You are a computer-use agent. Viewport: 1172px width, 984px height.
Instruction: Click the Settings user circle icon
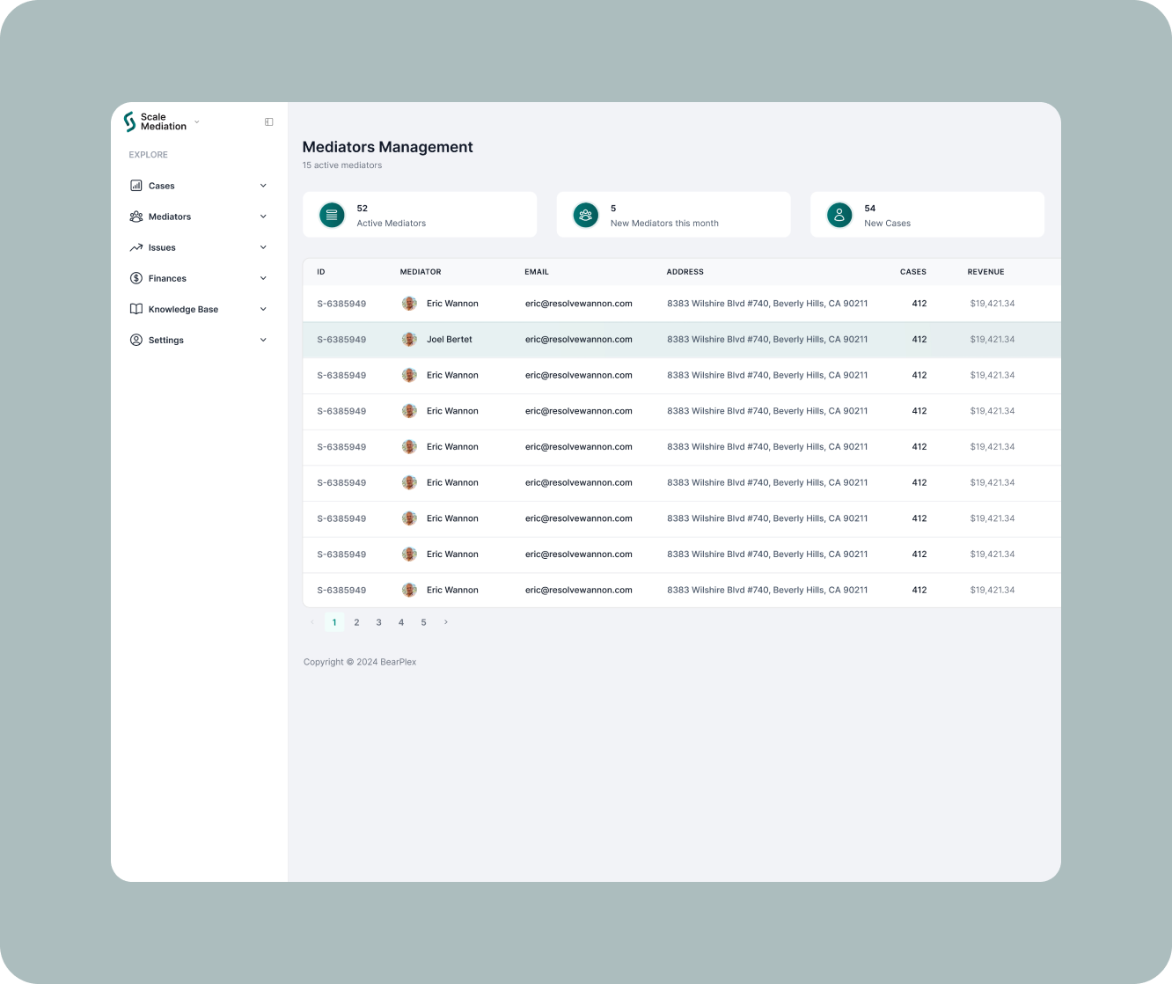tap(136, 340)
